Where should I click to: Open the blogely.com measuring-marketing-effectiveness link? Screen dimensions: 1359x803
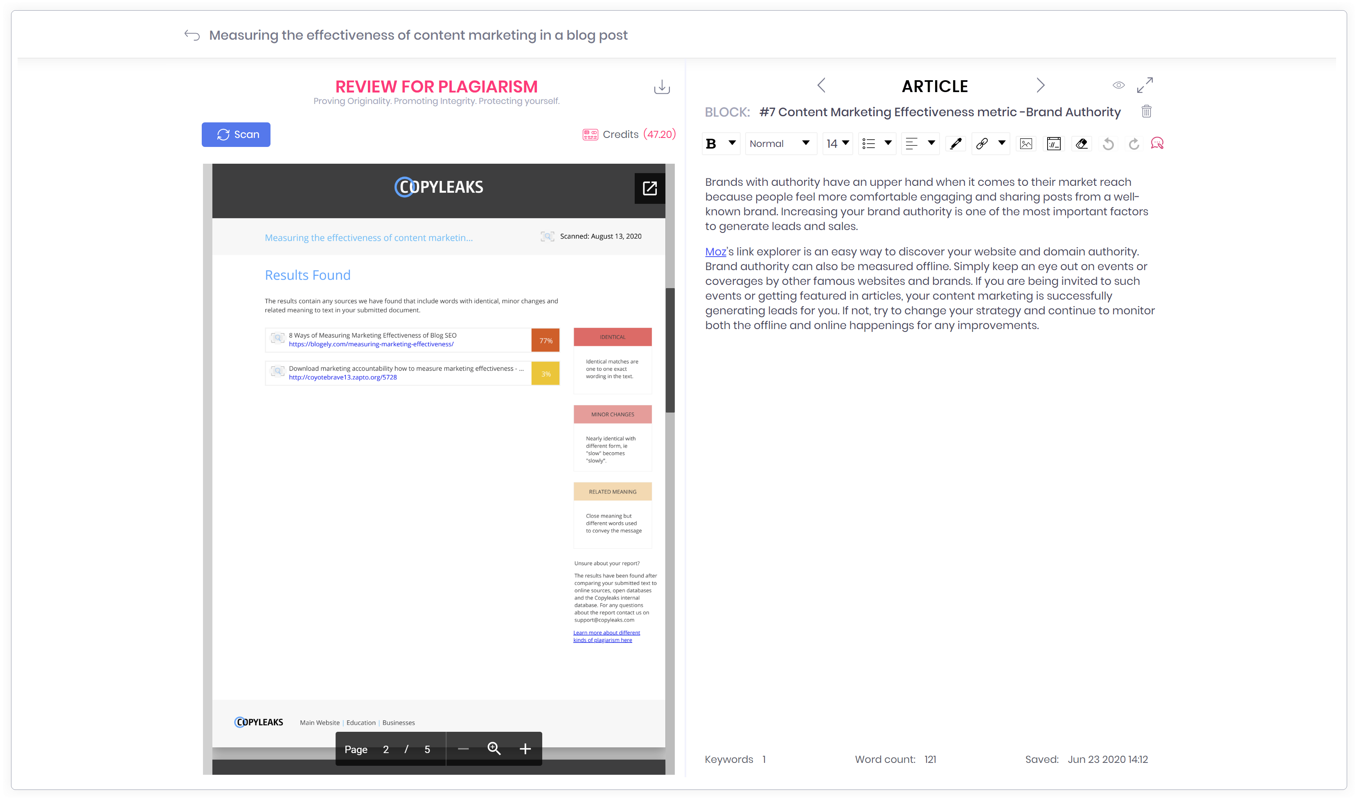(x=371, y=344)
